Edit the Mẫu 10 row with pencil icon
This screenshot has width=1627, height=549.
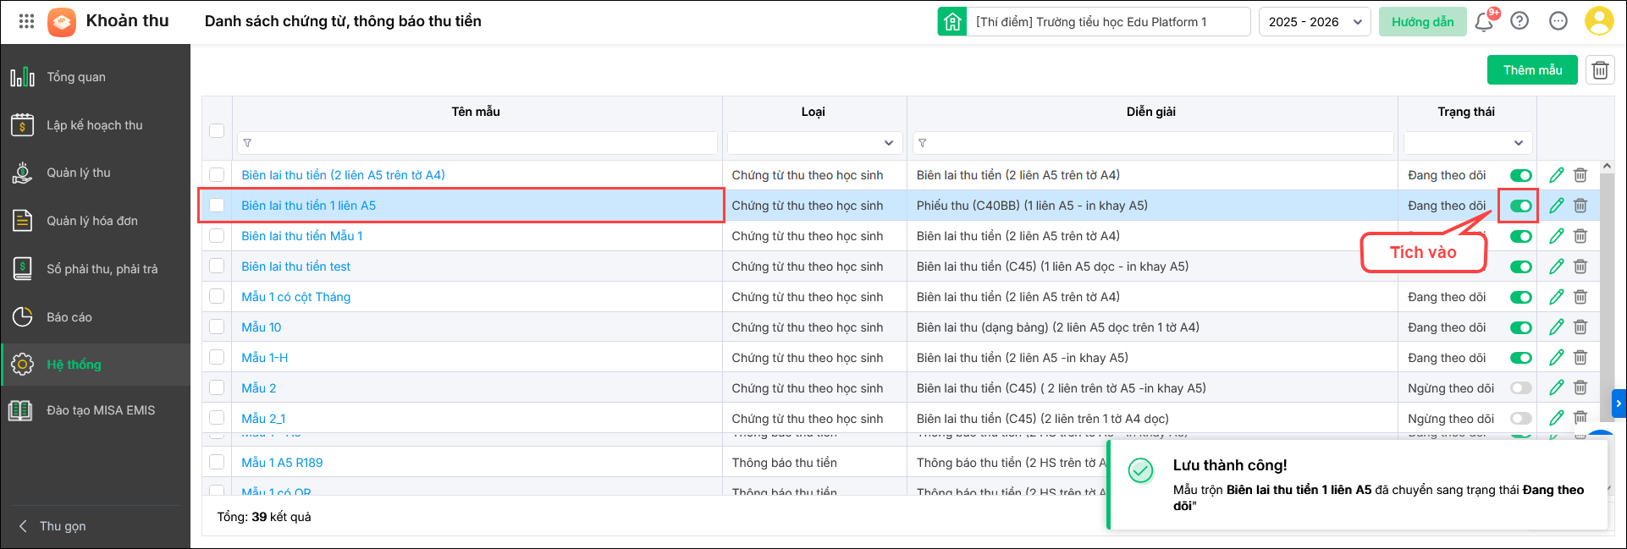[1556, 327]
